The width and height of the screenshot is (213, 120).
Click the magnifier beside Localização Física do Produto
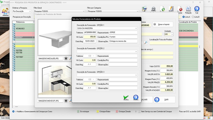(146, 42)
